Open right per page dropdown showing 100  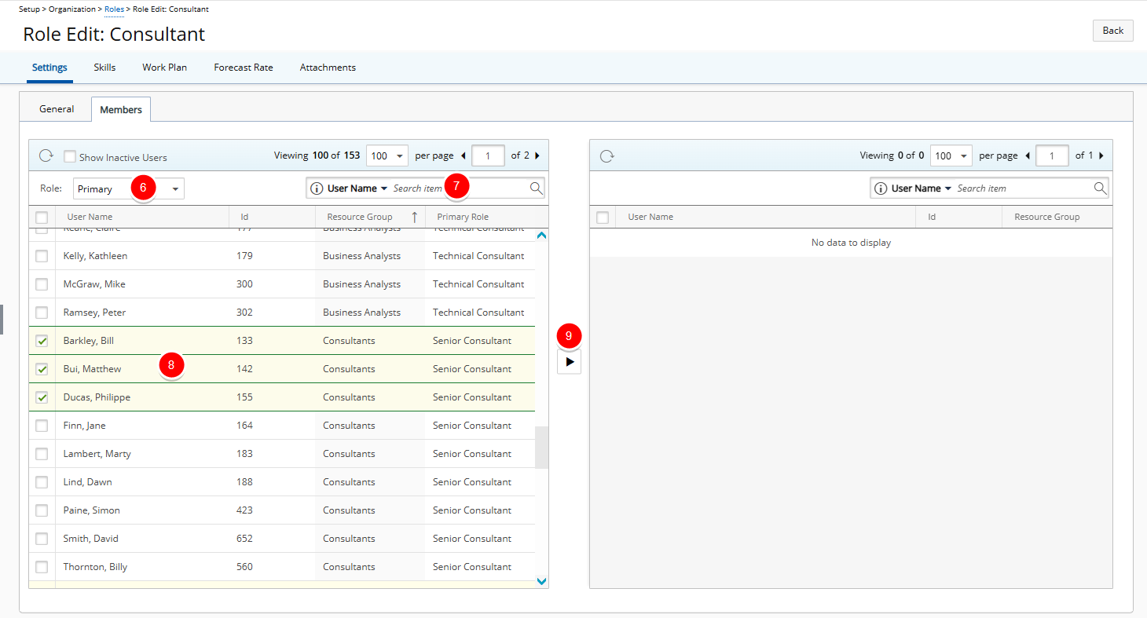click(x=951, y=155)
